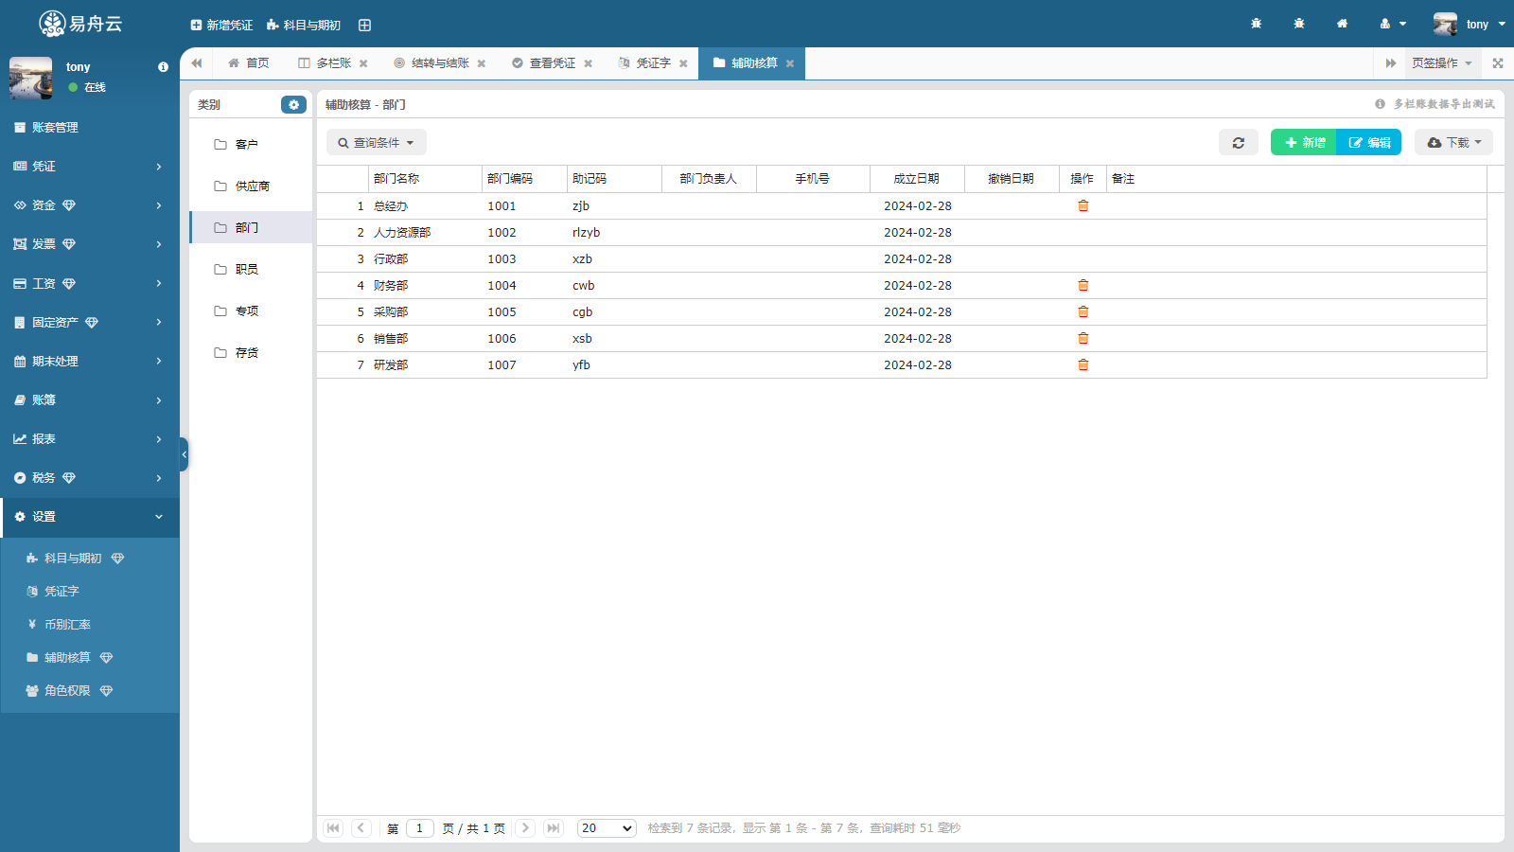Viewport: 1514px width, 852px height.
Task: Click the 行政部 row name
Action: pyautogui.click(x=391, y=258)
